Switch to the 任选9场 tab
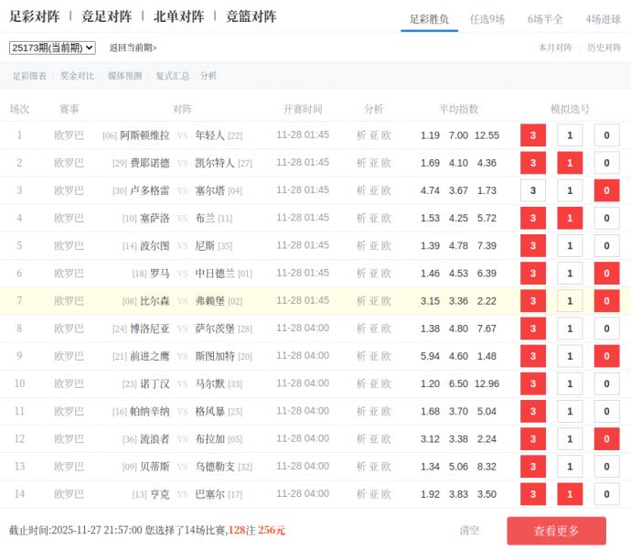 point(487,19)
